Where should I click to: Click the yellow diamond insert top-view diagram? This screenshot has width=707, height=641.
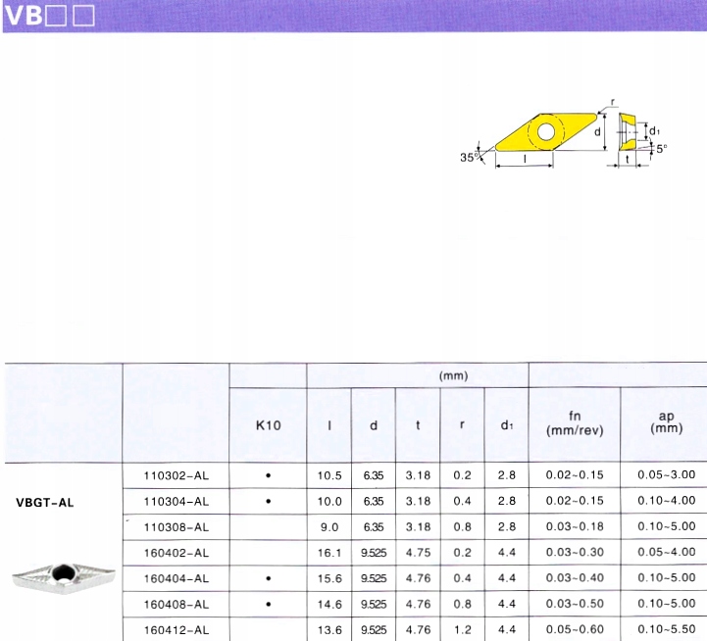point(544,132)
